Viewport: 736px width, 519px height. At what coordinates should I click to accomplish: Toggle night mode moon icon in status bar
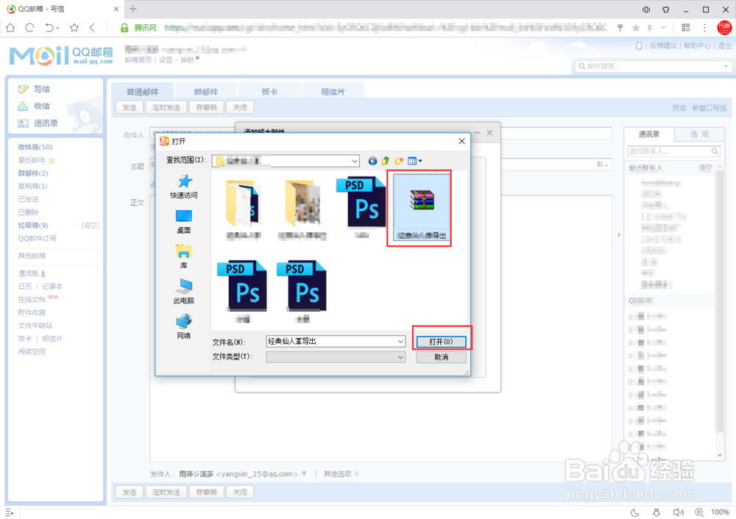[634, 512]
